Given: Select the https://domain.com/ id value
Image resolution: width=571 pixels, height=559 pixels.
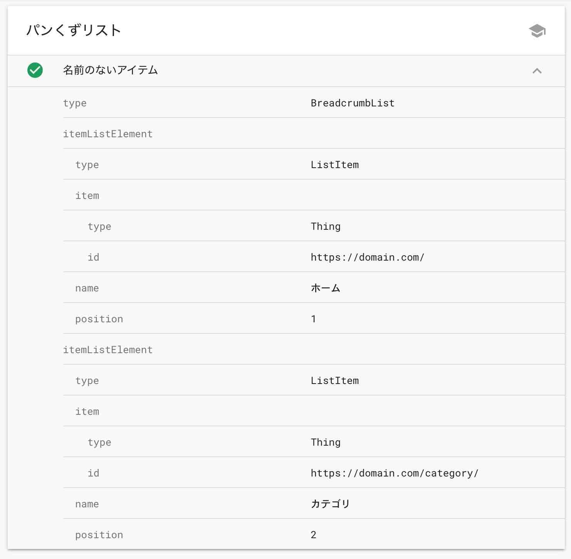Looking at the screenshot, I should [x=368, y=257].
